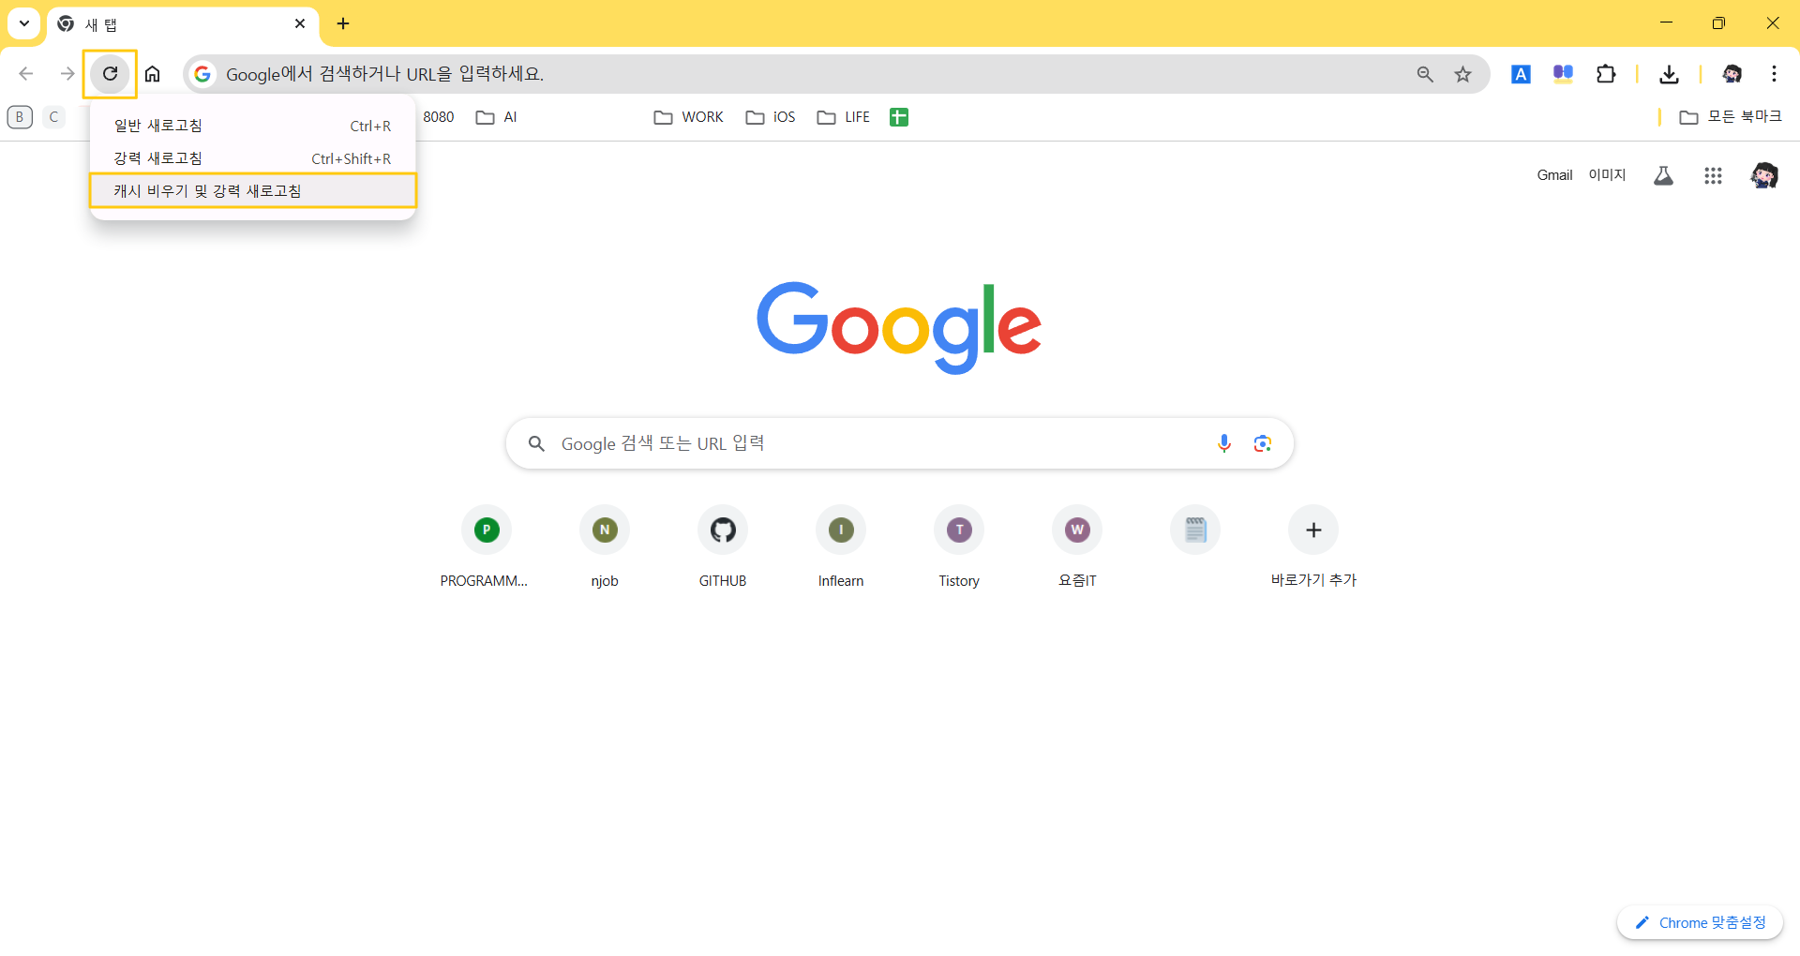Open the Gmail link
Screen dimensions: 1800x956
[1554, 175]
